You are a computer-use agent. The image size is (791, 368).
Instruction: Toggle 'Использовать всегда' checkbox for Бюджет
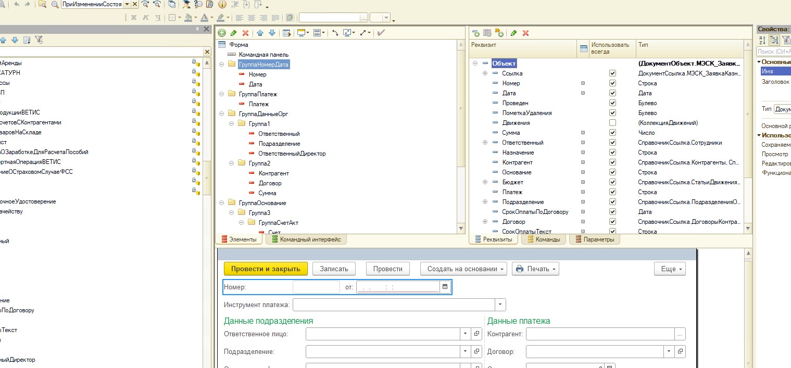(x=612, y=182)
